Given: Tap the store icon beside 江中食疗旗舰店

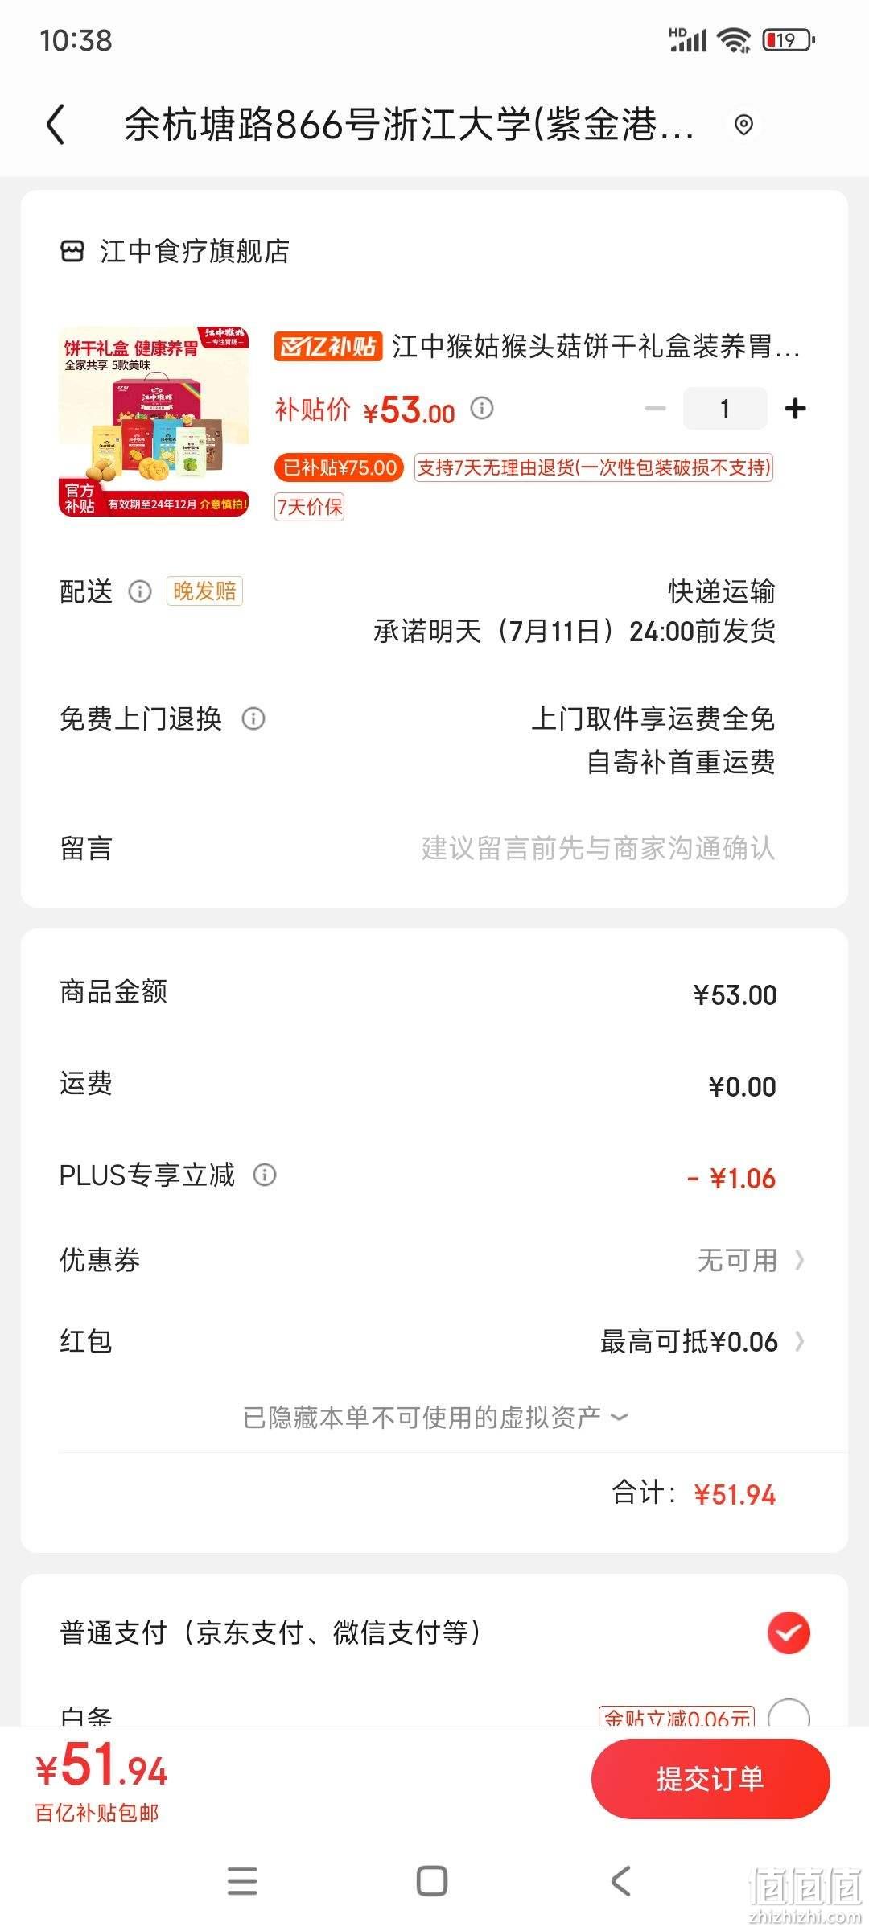Looking at the screenshot, I should point(72,251).
